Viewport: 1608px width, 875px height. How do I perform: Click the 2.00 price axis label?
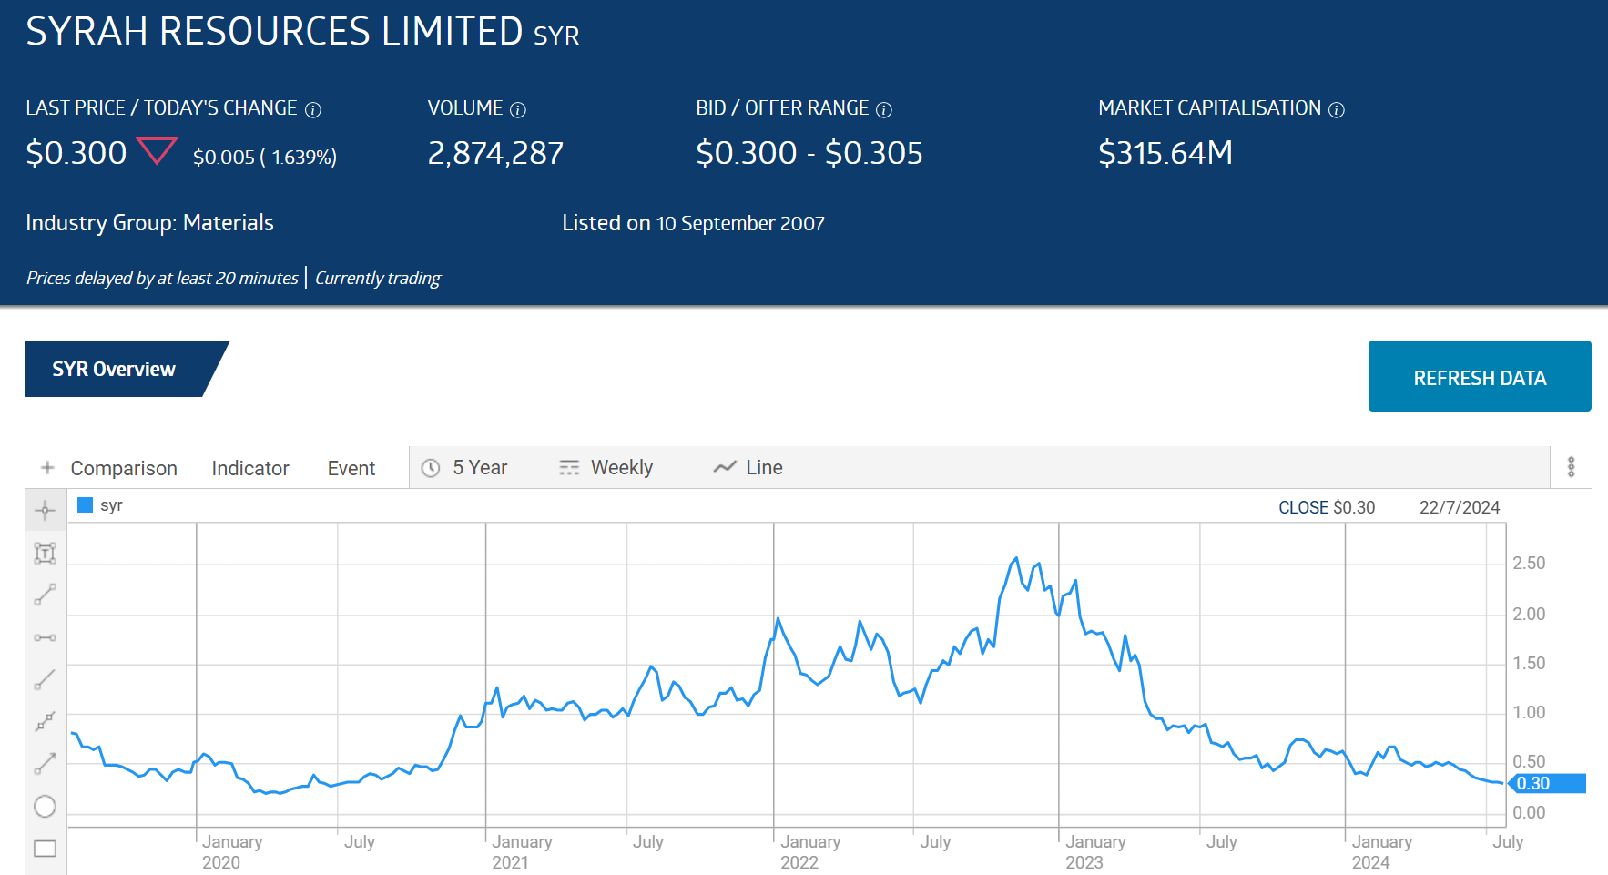coord(1529,614)
